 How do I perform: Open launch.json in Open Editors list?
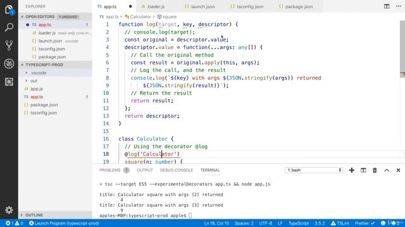point(55,41)
